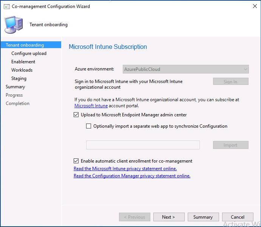Click the computer icon beside Tenant onboarding header
This screenshot has height=227, width=261.
[x=14, y=25]
